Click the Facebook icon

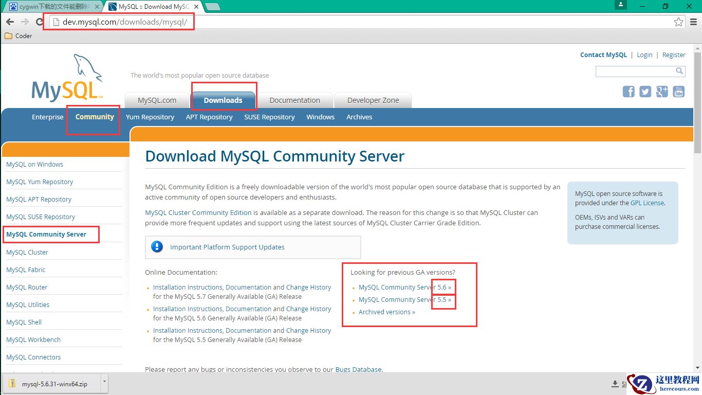pyautogui.click(x=628, y=91)
